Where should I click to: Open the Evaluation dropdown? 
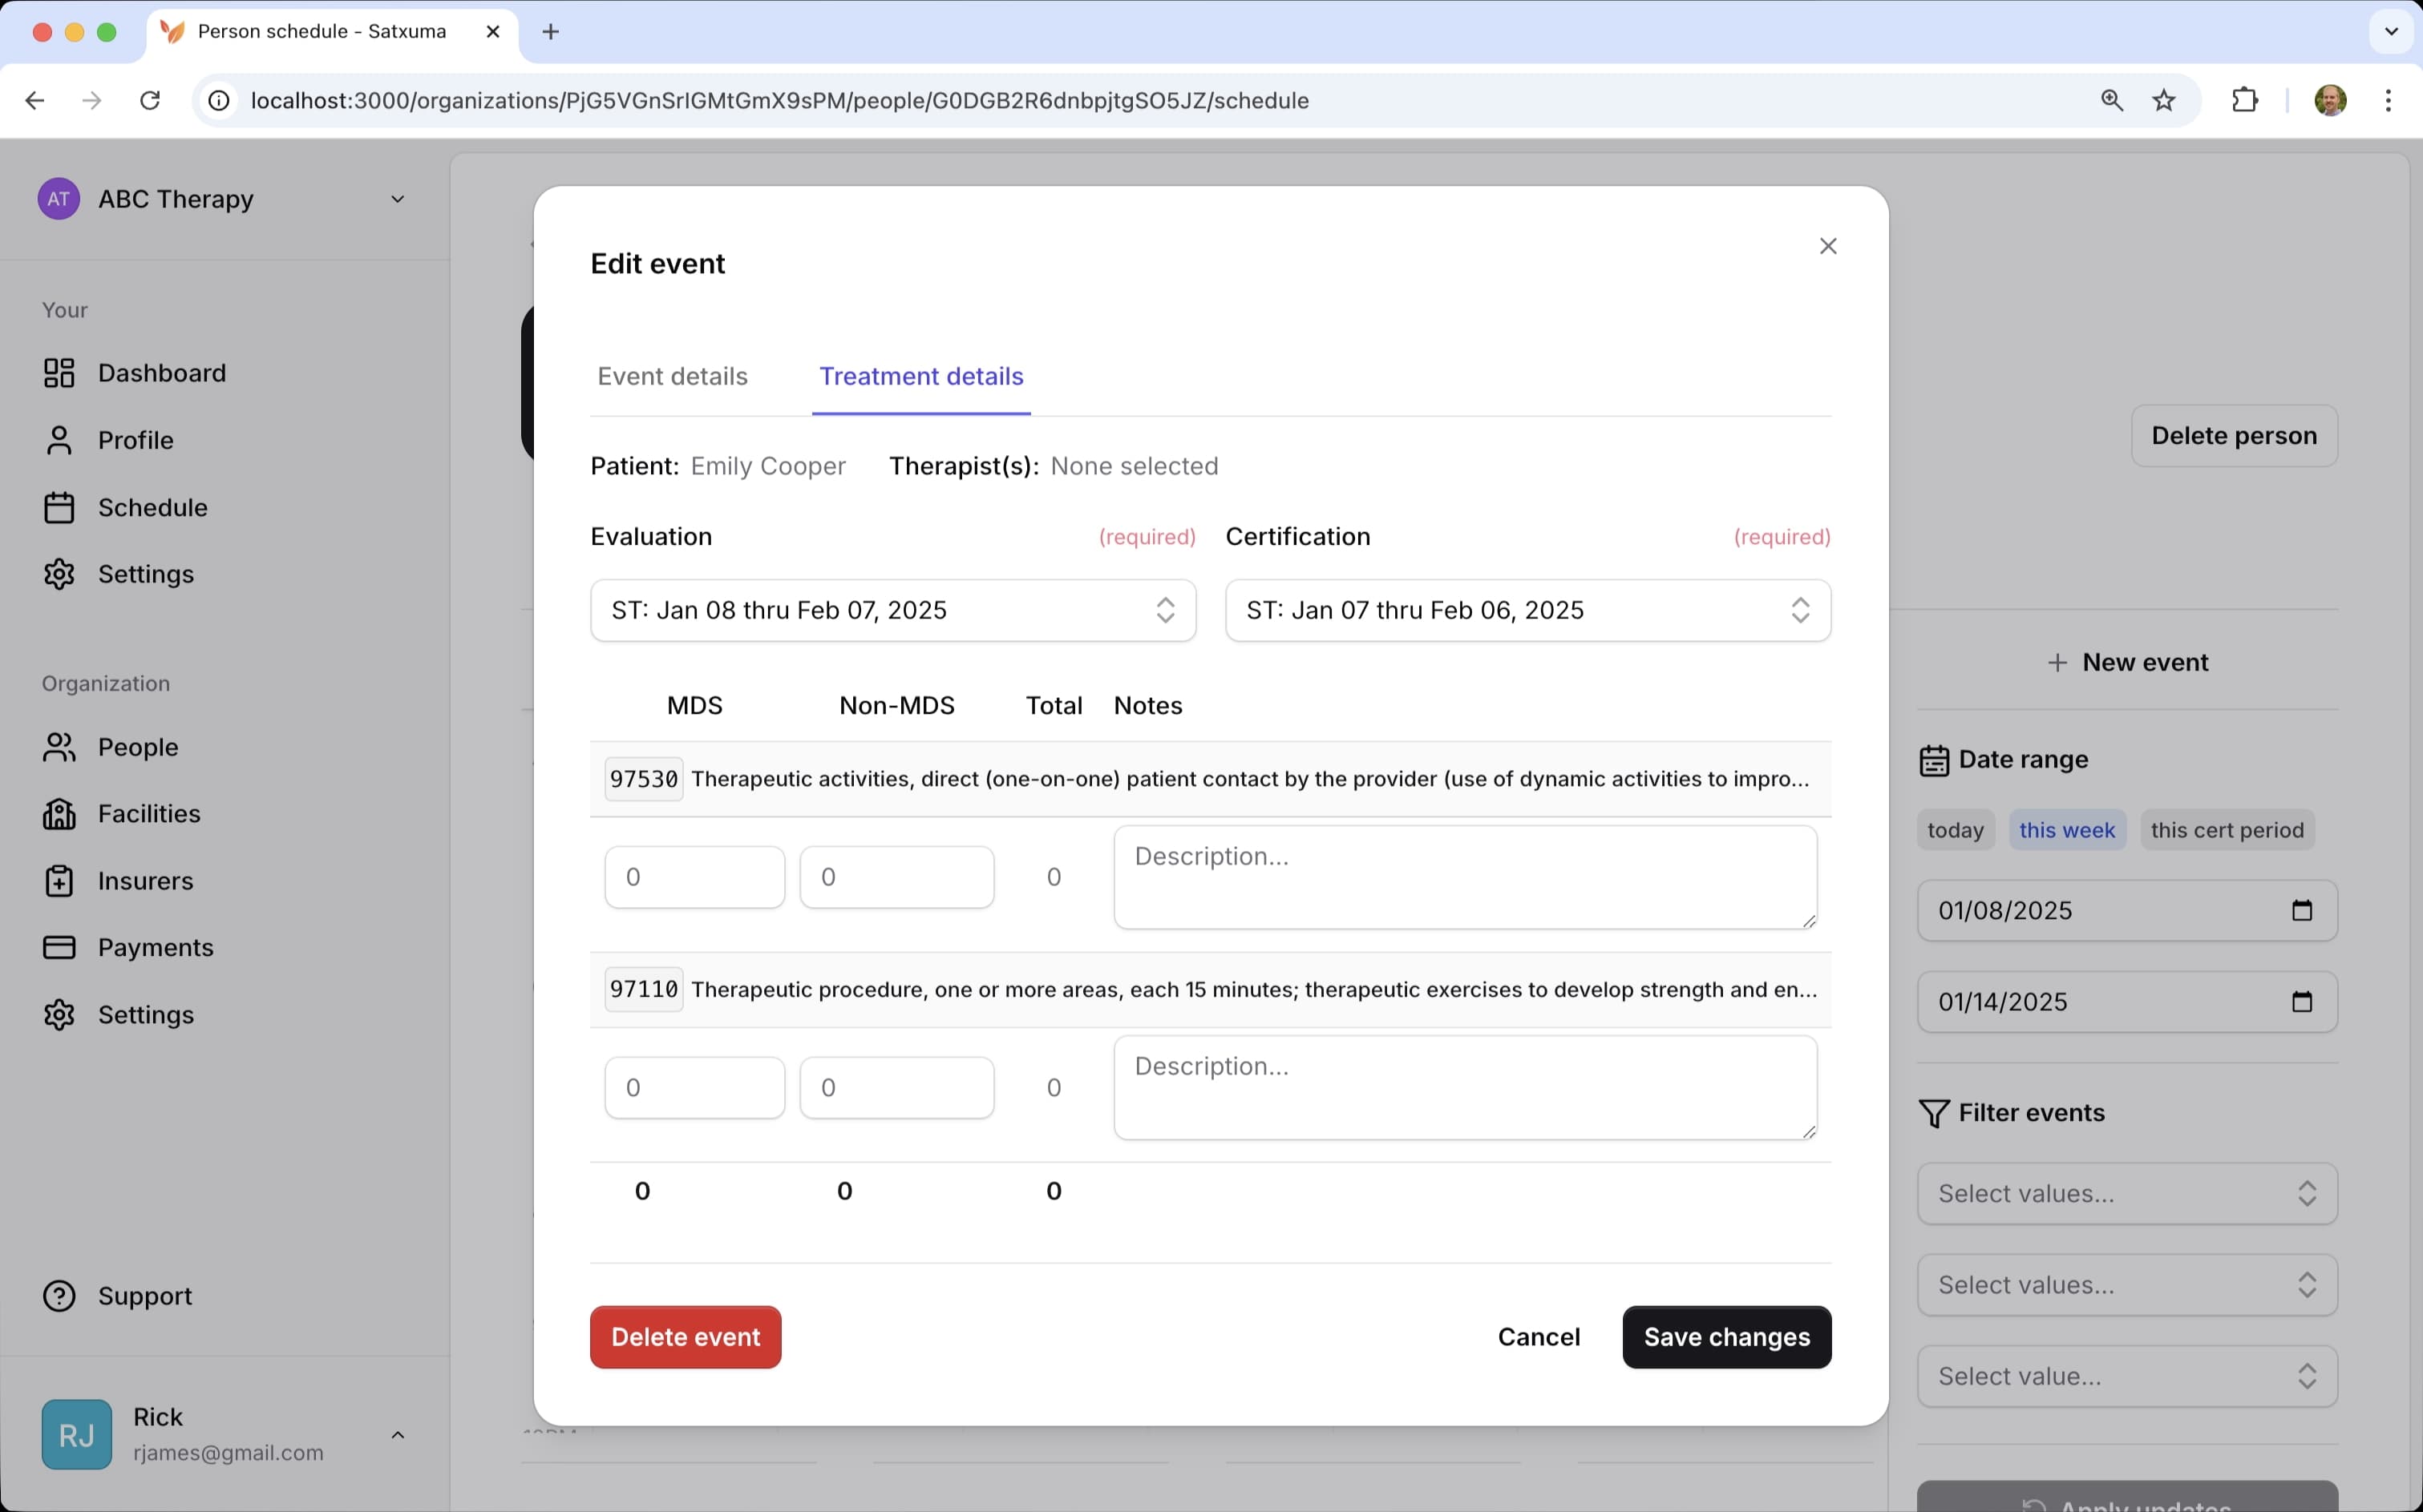892,610
